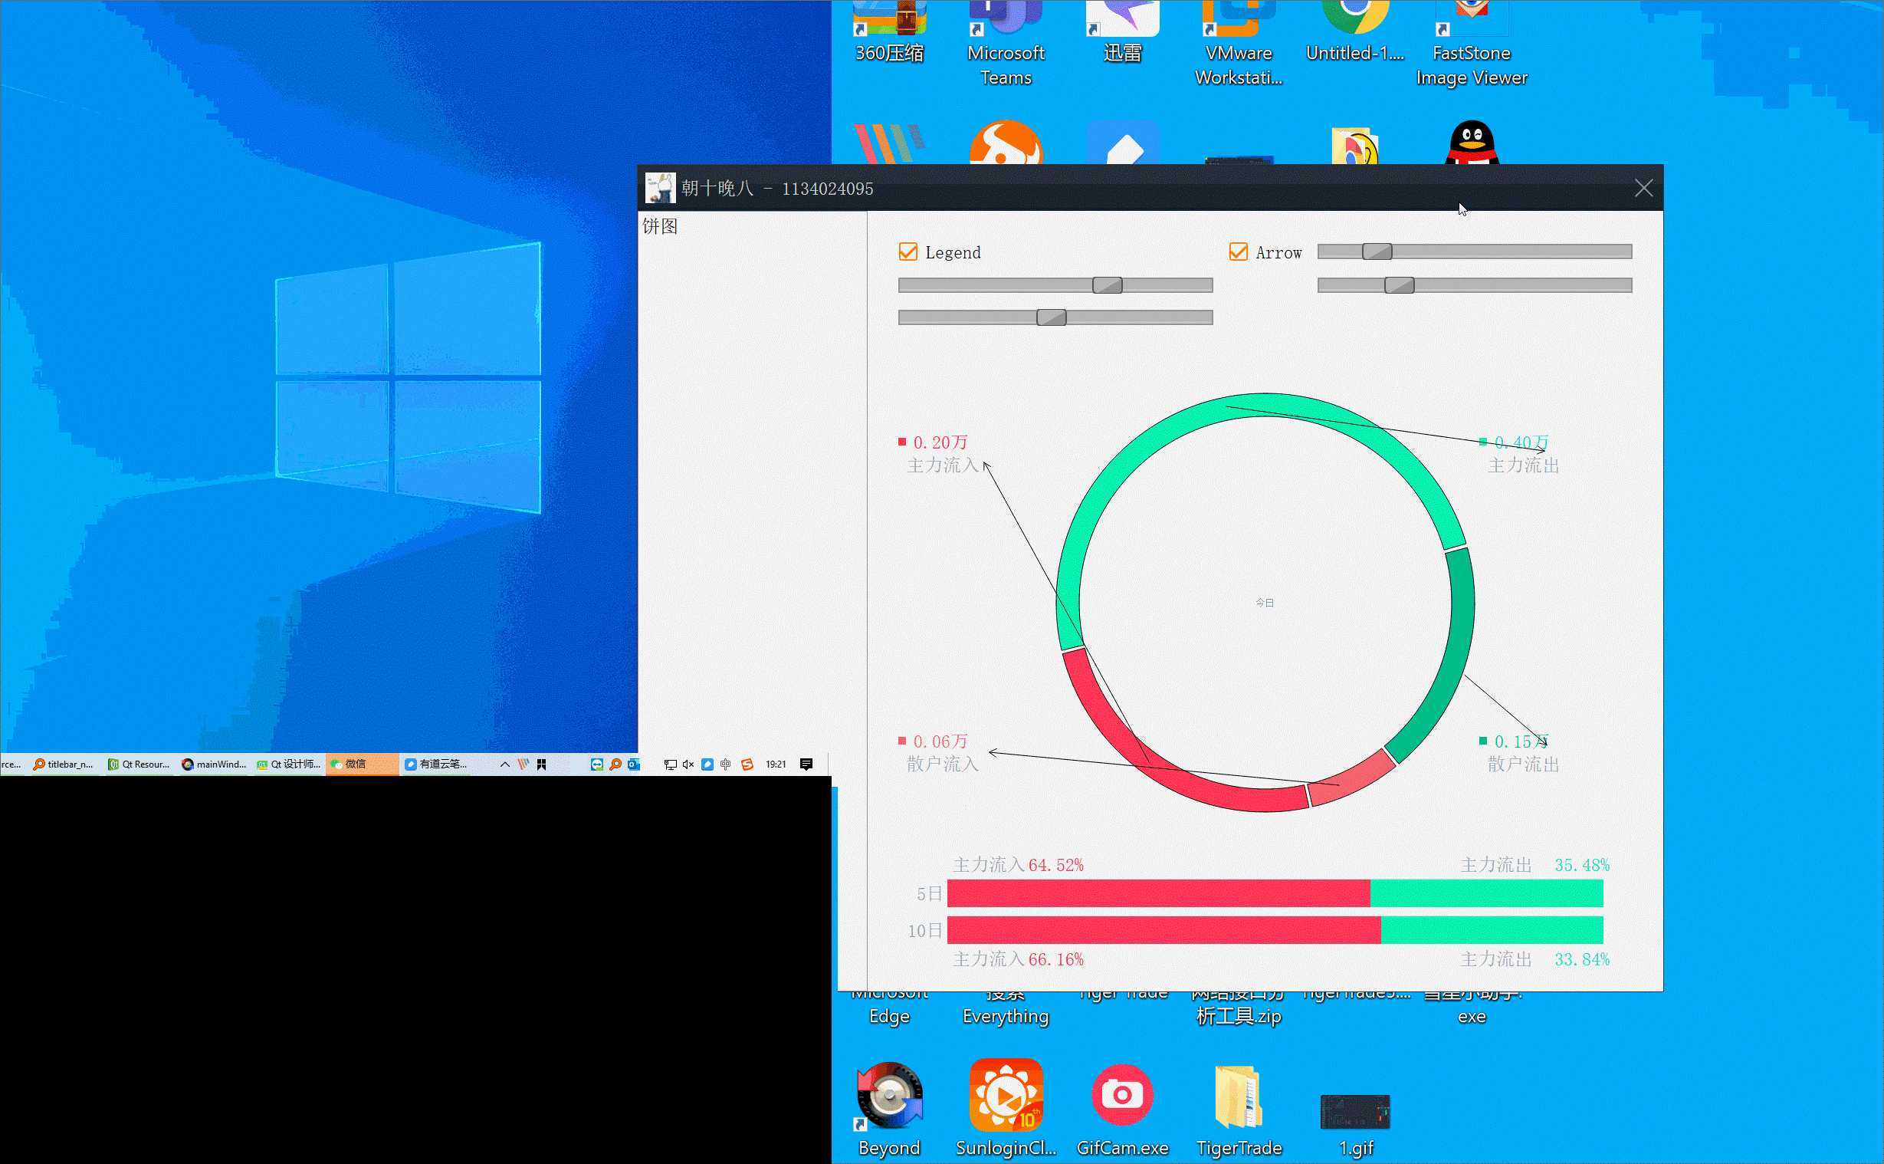The image size is (1884, 1164).
Task: Click the 0.15万 散户流出 legend marker
Action: (x=1483, y=741)
